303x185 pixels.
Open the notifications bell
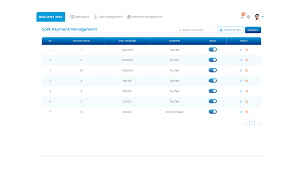point(242,17)
